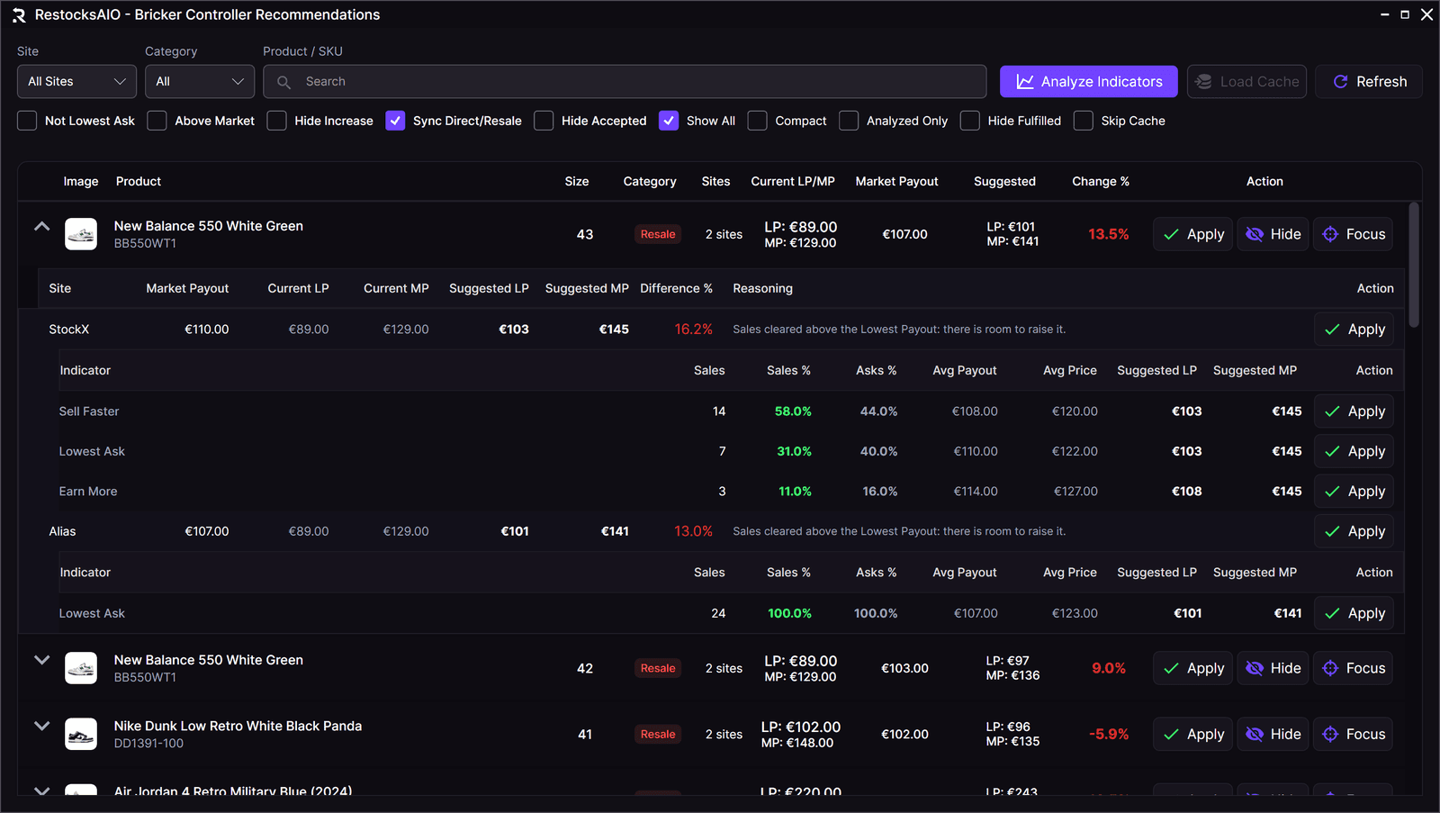Click the Load Cache button

pyautogui.click(x=1246, y=82)
